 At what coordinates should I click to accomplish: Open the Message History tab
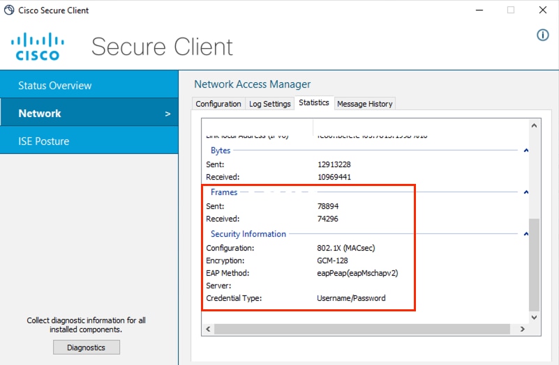pyautogui.click(x=364, y=104)
